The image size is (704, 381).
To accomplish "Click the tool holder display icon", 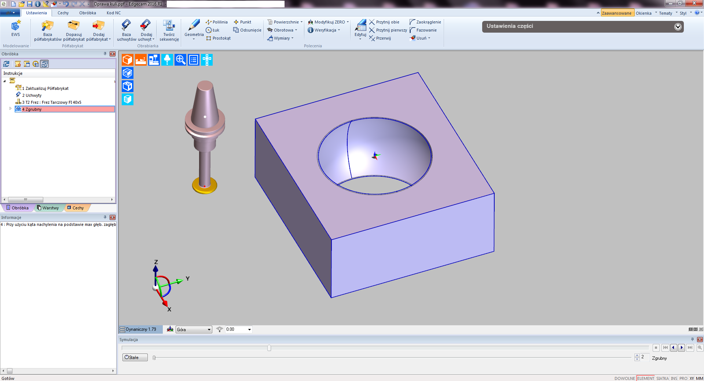I will pyautogui.click(x=167, y=60).
